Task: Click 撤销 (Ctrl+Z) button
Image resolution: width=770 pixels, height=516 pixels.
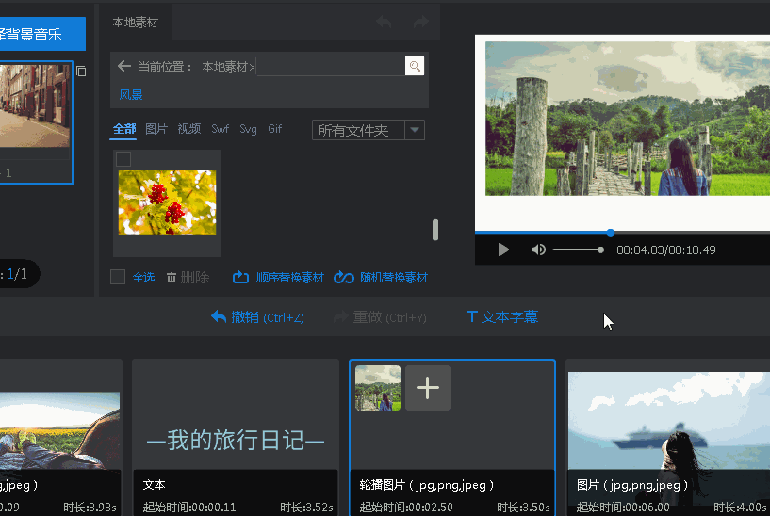Action: pos(257,317)
